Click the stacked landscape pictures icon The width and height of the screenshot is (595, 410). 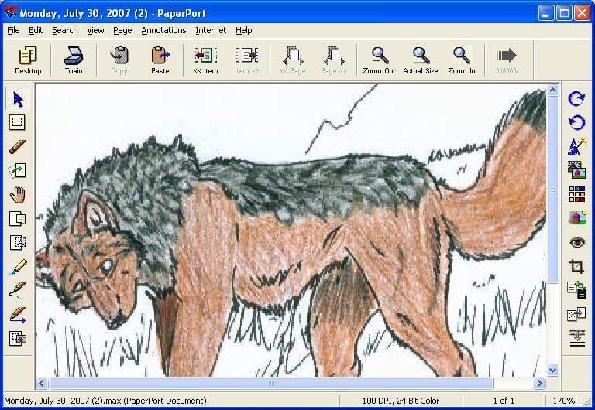tap(576, 169)
